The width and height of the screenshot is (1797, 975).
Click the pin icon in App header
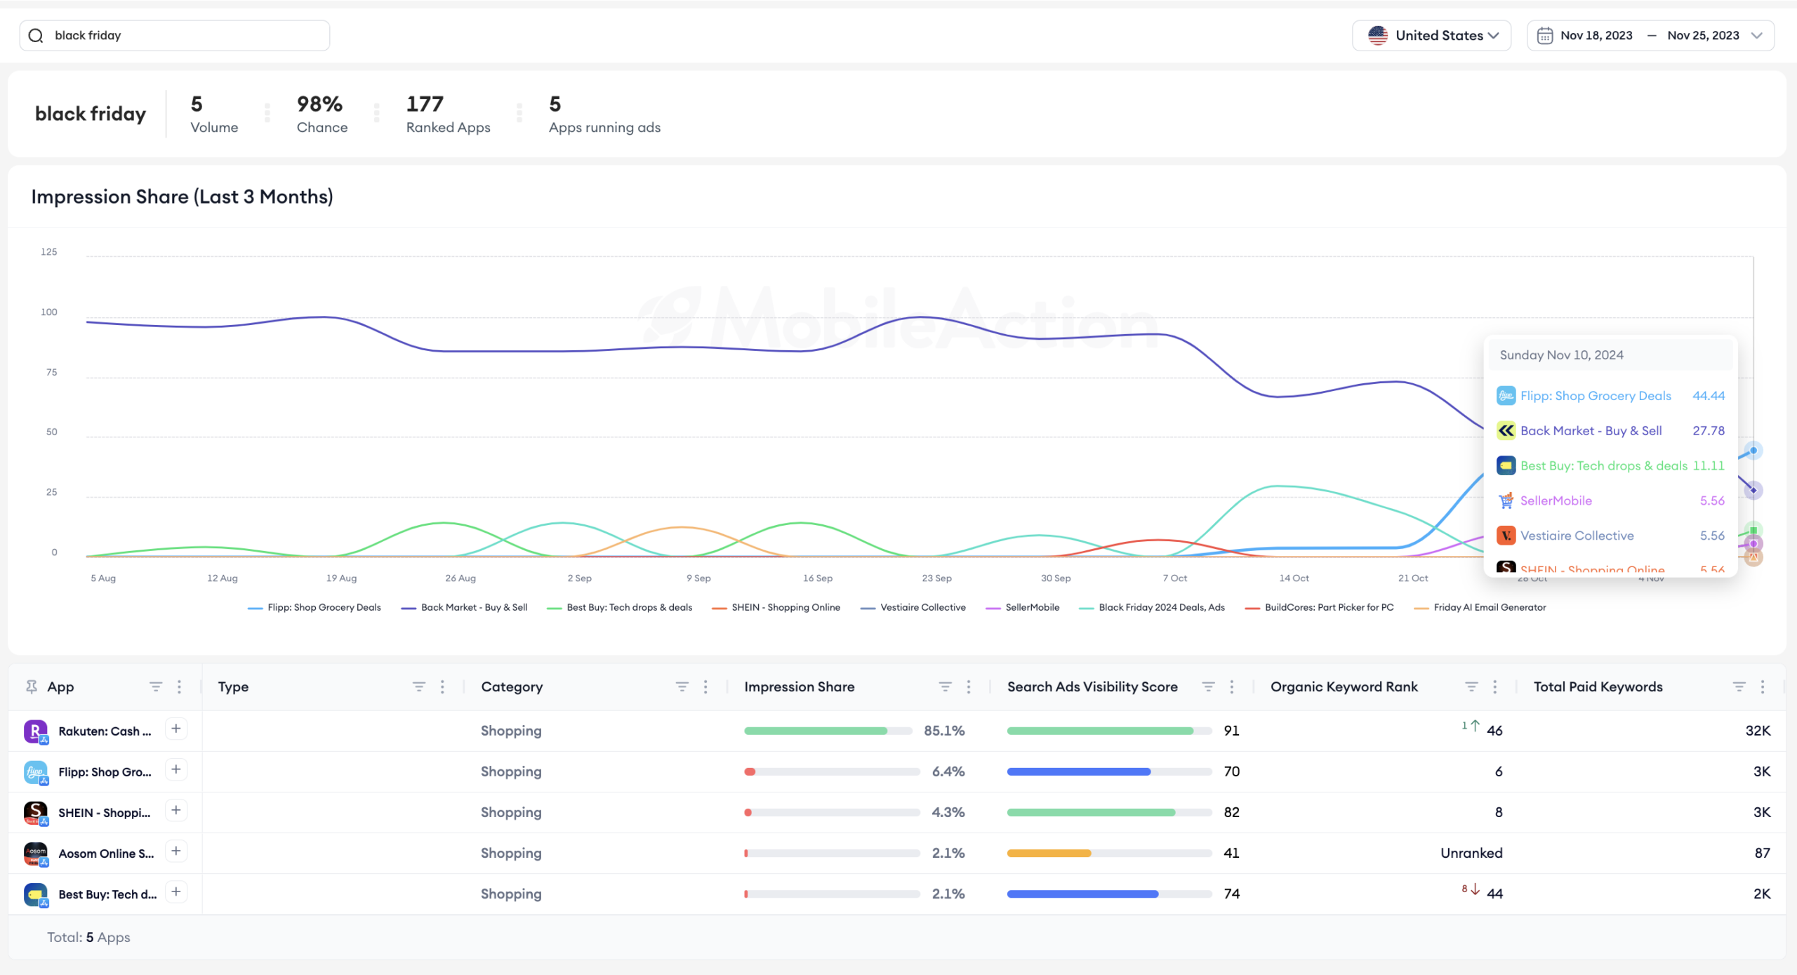32,687
